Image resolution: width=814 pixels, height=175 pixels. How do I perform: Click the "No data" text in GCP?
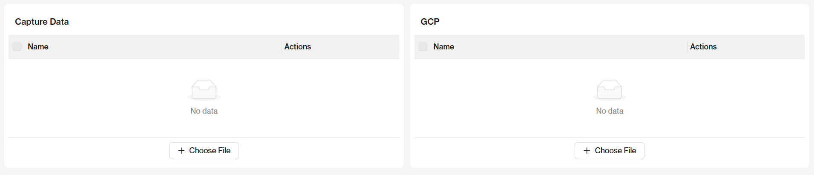click(610, 111)
